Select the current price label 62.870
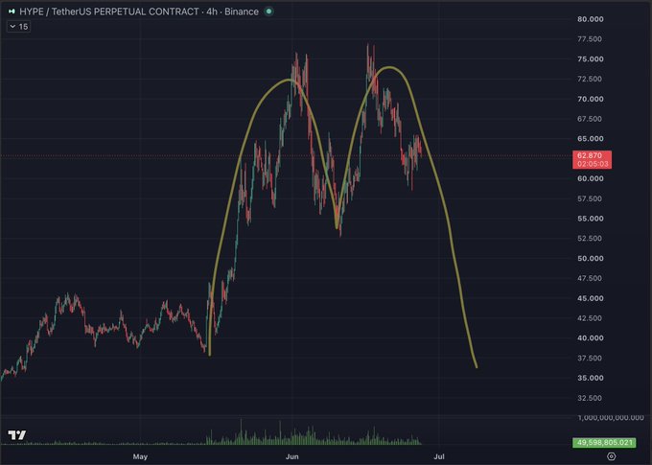 point(590,155)
